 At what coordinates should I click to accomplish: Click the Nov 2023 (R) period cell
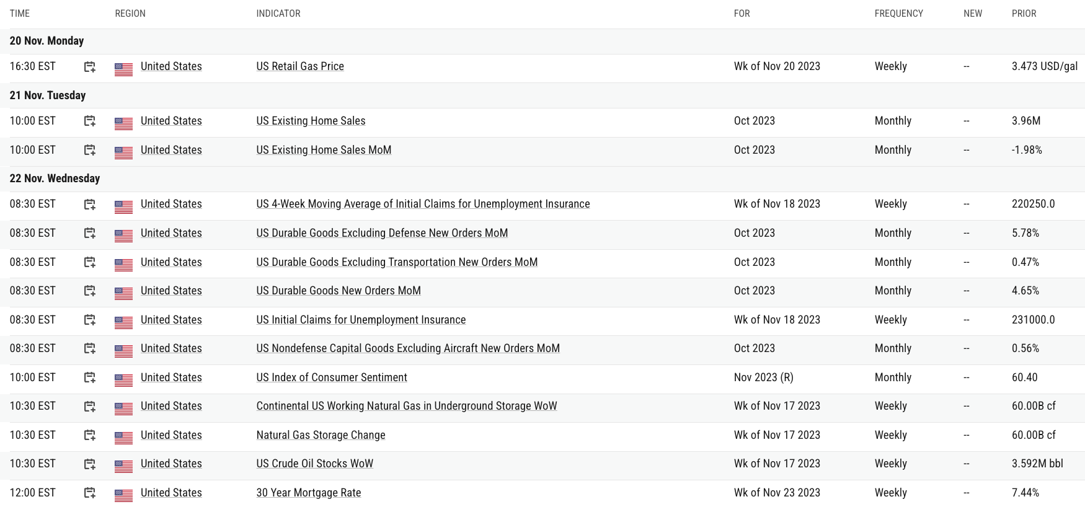click(x=764, y=377)
